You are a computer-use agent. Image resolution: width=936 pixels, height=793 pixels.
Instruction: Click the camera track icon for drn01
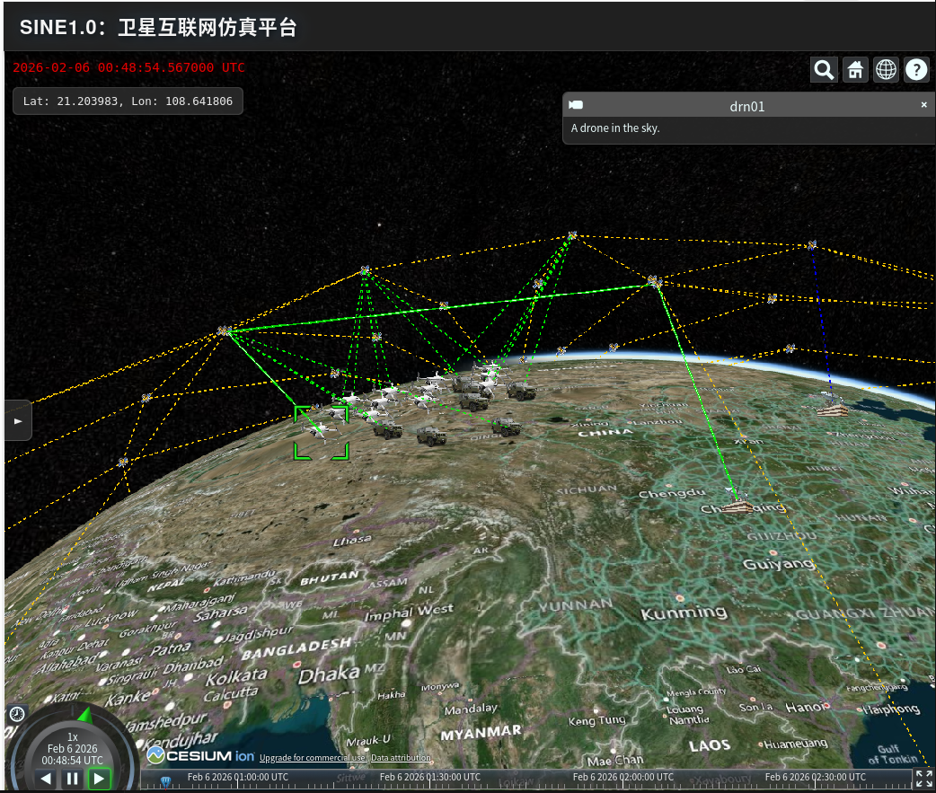pyautogui.click(x=577, y=105)
